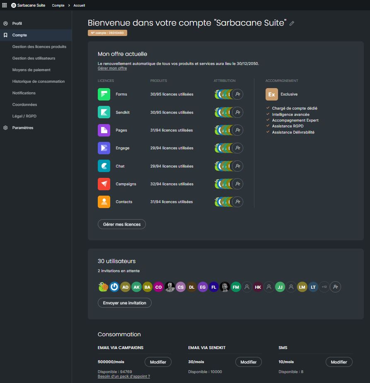
Task: Select Historique de consommation in the sidebar
Action: point(39,81)
